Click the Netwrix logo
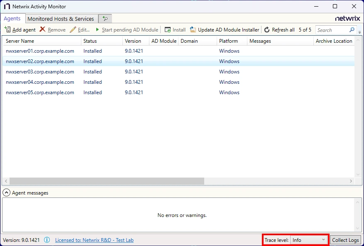 coord(347,18)
